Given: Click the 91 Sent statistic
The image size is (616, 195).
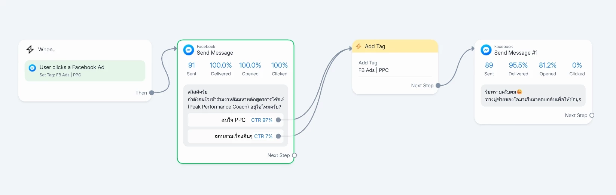Looking at the screenshot, I should 192,68.
